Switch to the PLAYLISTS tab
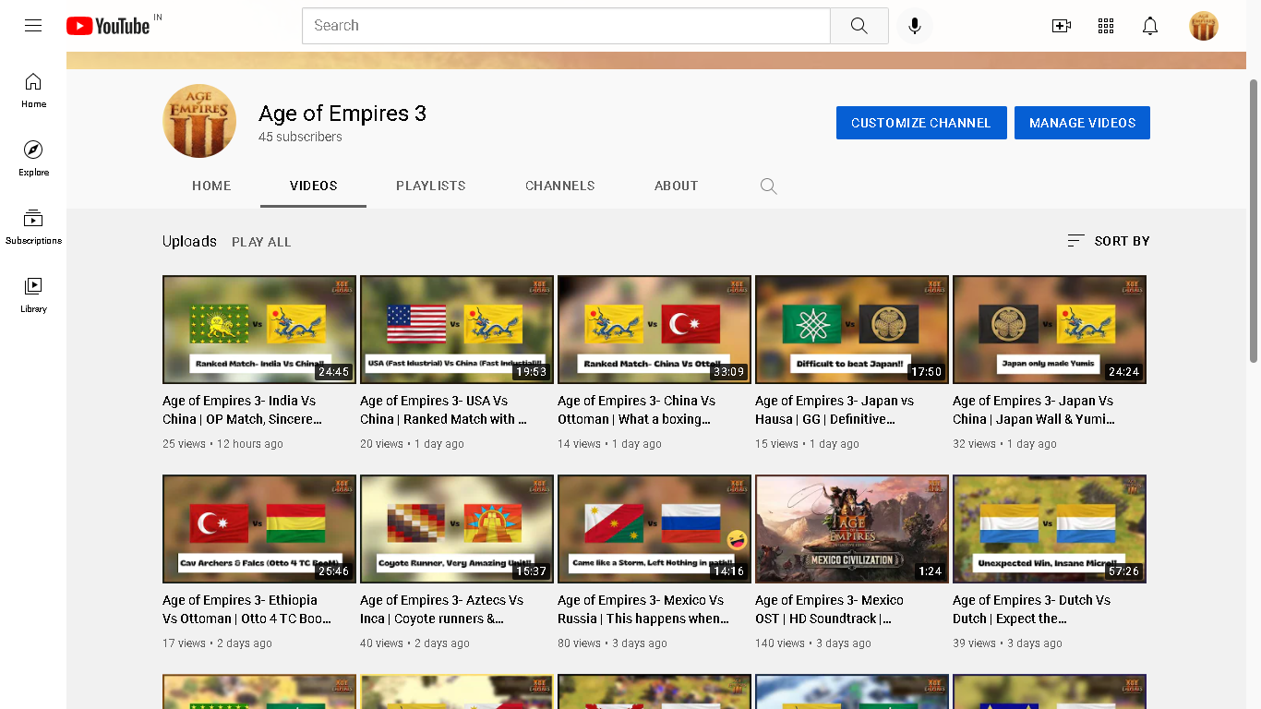Screen dimensions: 1261x709 pos(431,186)
